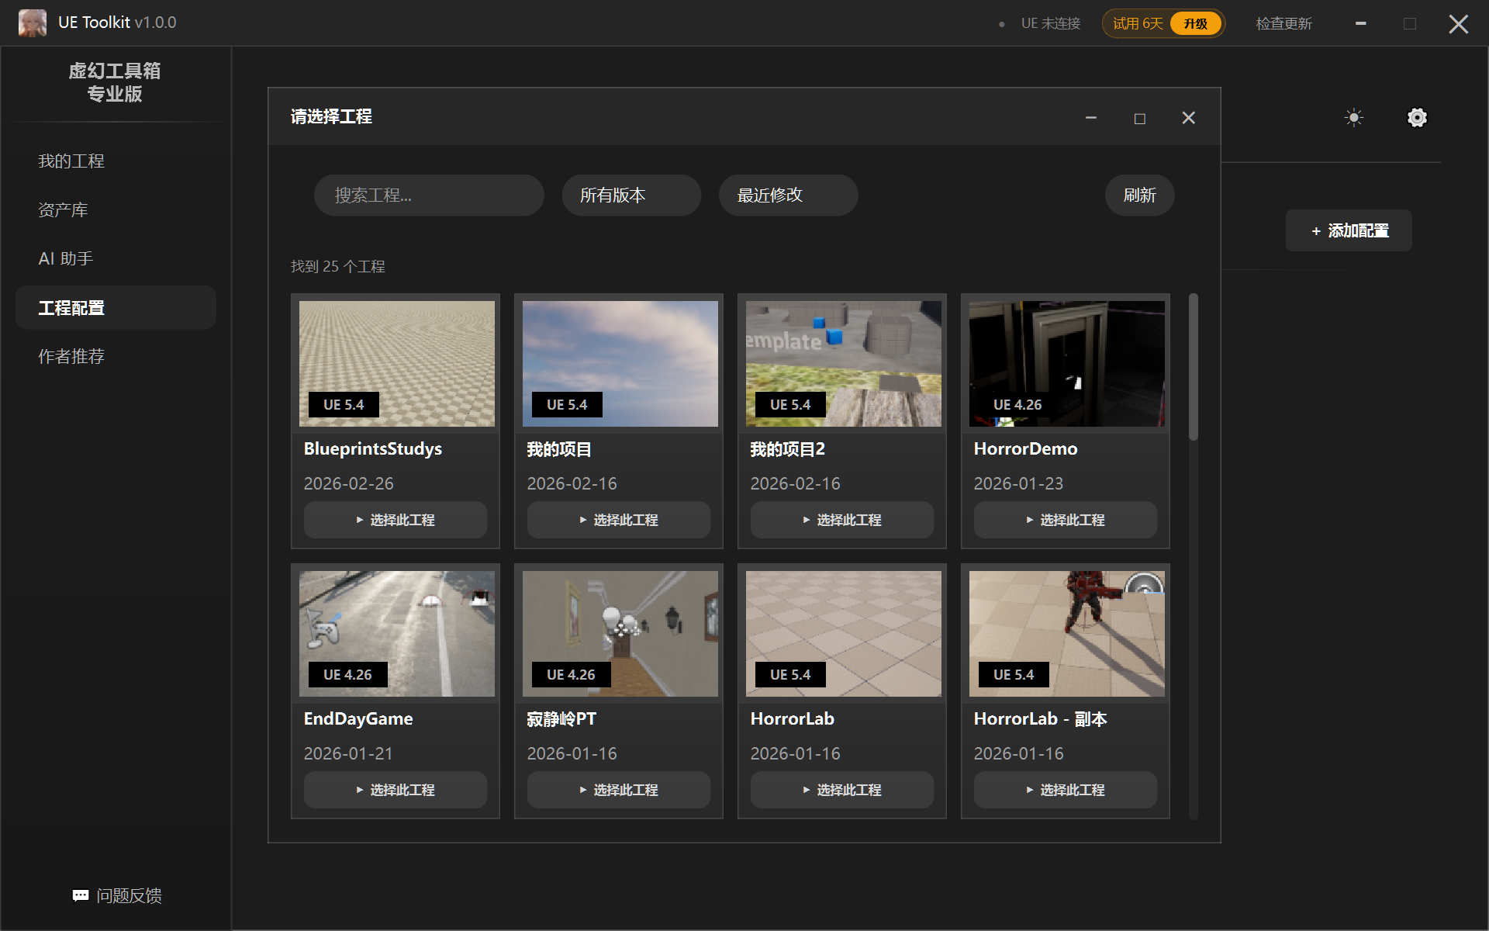The width and height of the screenshot is (1489, 931).
Task: Click the orange 升级 upgrade badge
Action: coord(1195,23)
